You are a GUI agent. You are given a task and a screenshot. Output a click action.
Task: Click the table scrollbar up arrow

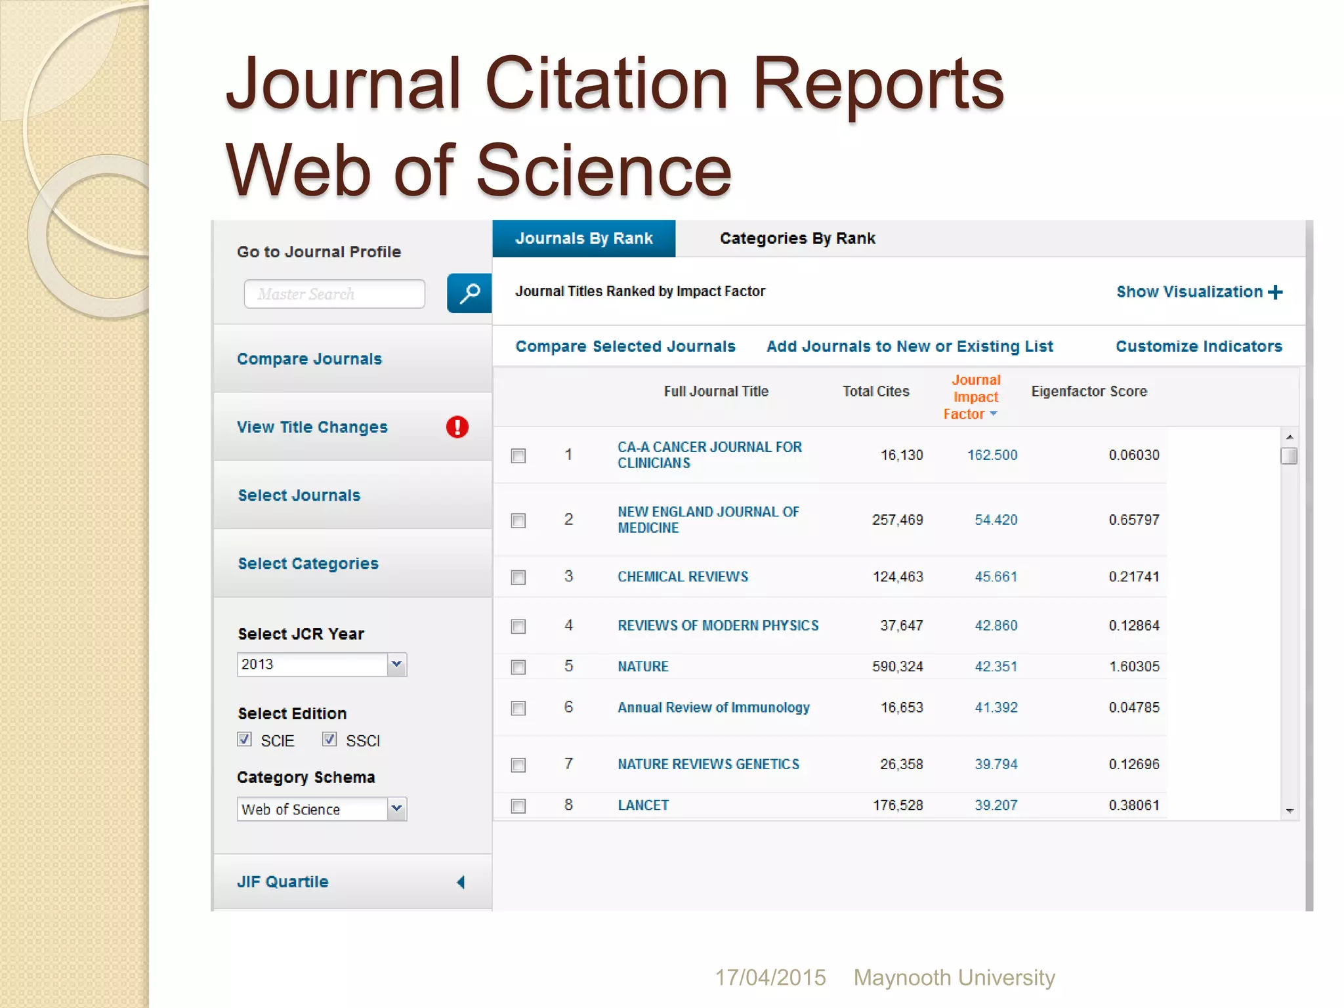tap(1290, 437)
